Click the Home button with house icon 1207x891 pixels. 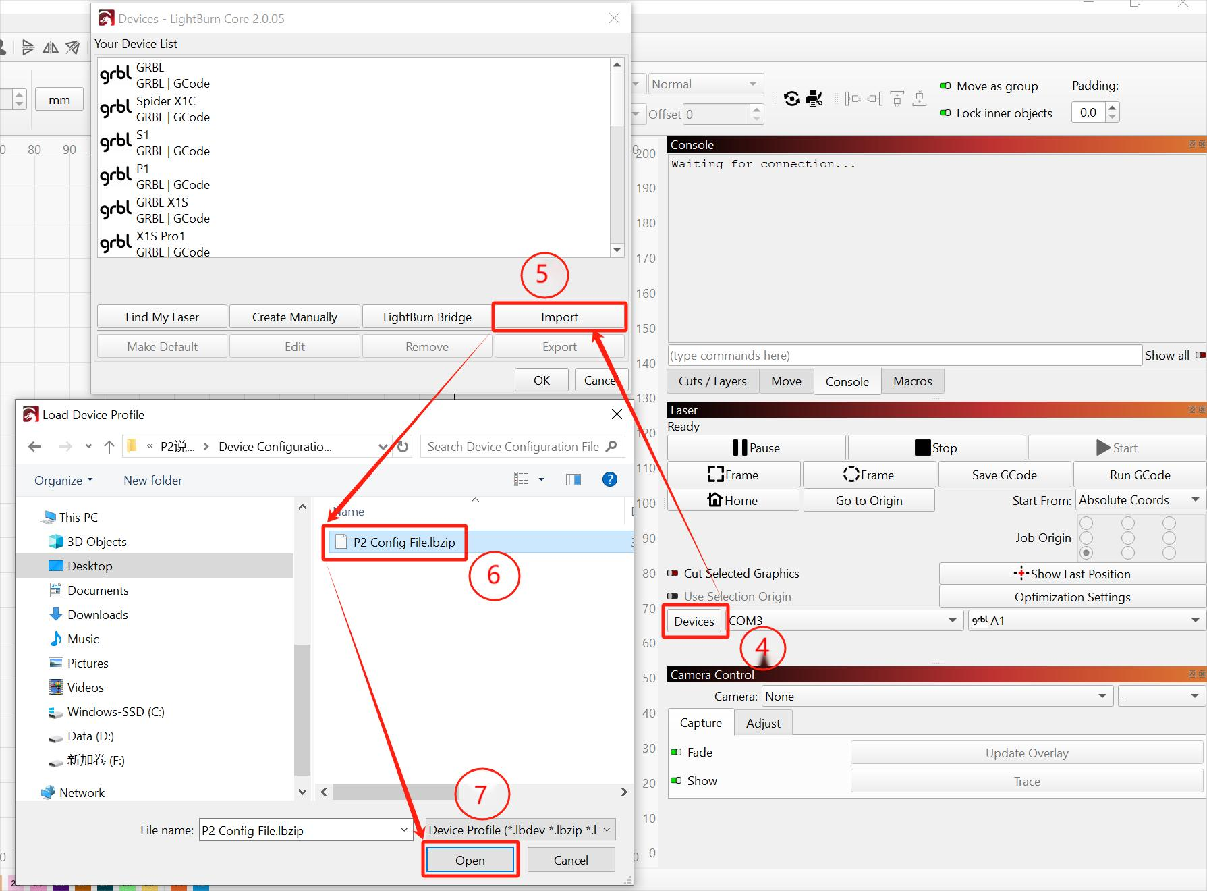coord(733,500)
